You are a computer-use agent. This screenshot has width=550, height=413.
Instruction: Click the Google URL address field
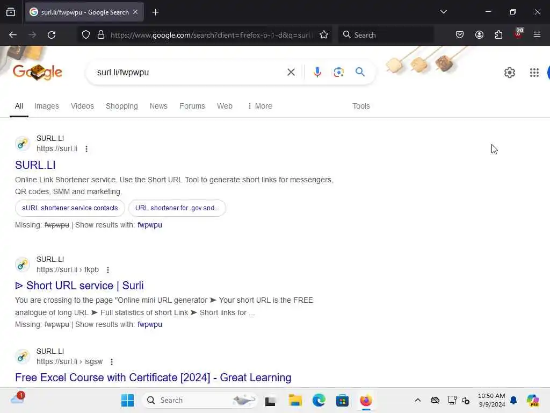tap(211, 35)
